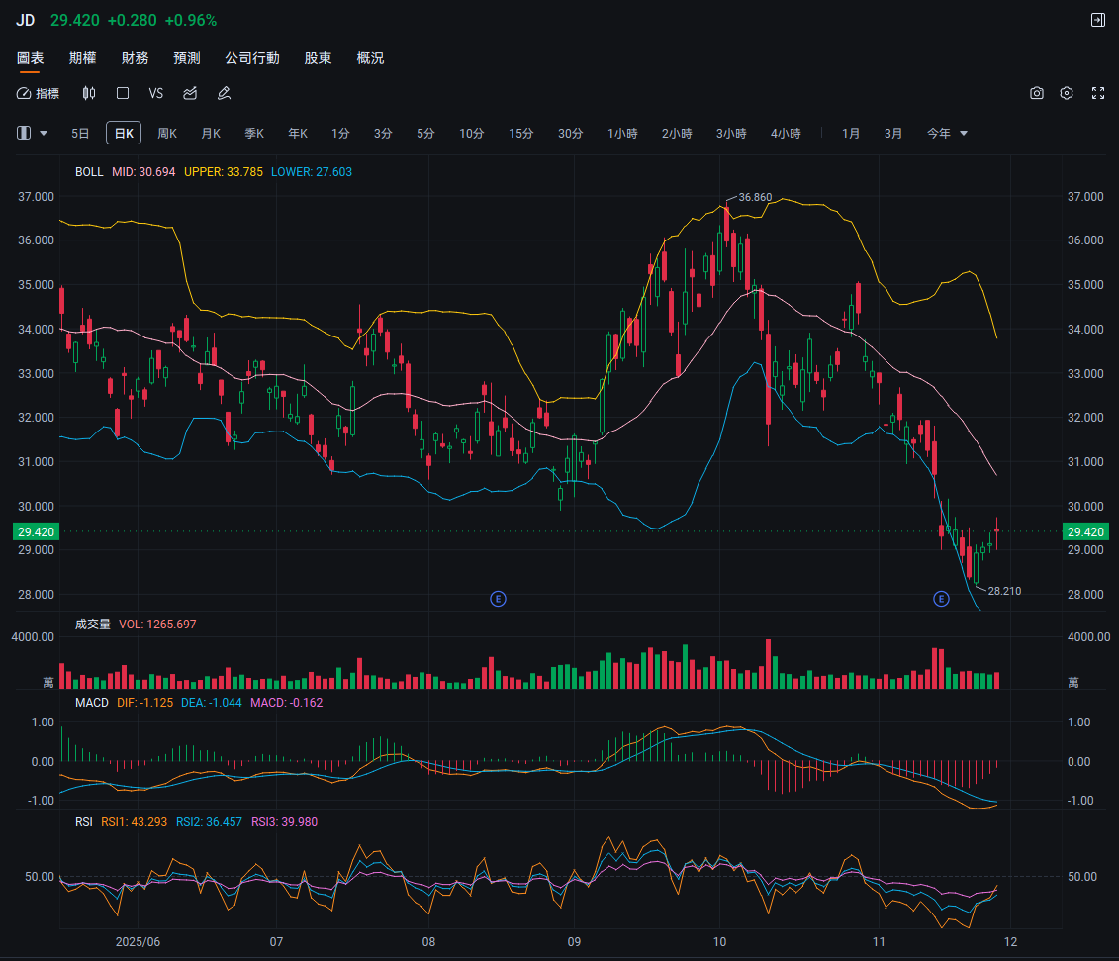
Task: Click the VOL: 1265.697 value
Action: click(157, 625)
